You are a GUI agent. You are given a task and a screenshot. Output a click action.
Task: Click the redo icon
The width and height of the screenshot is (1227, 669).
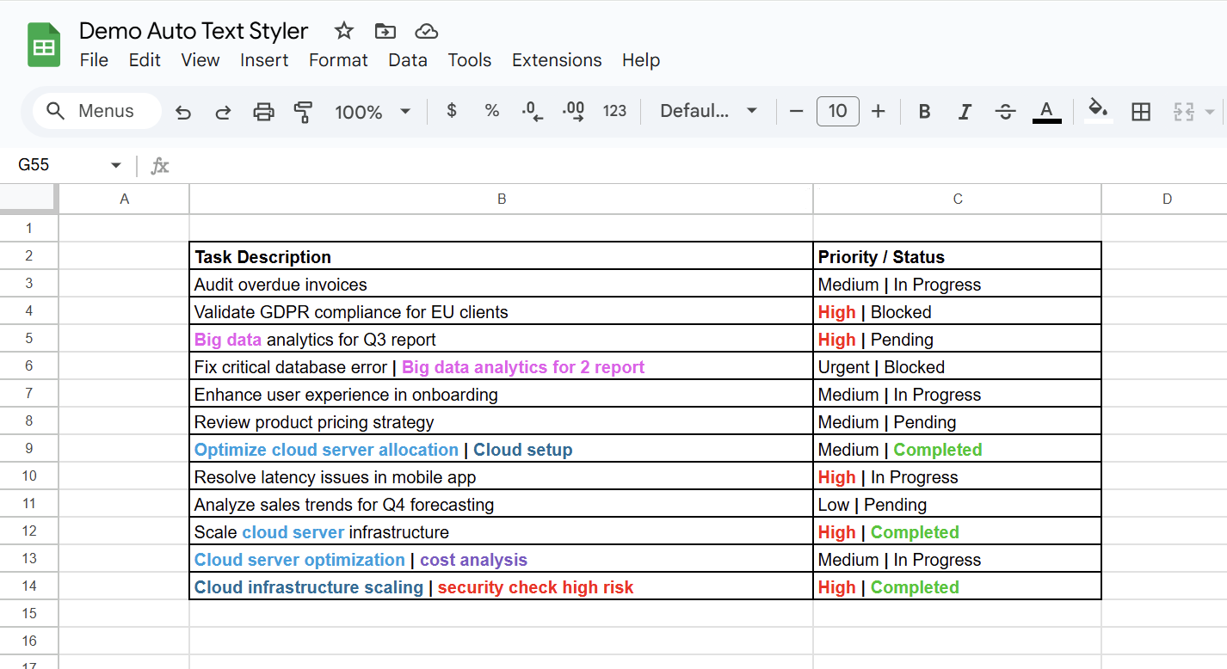(222, 111)
